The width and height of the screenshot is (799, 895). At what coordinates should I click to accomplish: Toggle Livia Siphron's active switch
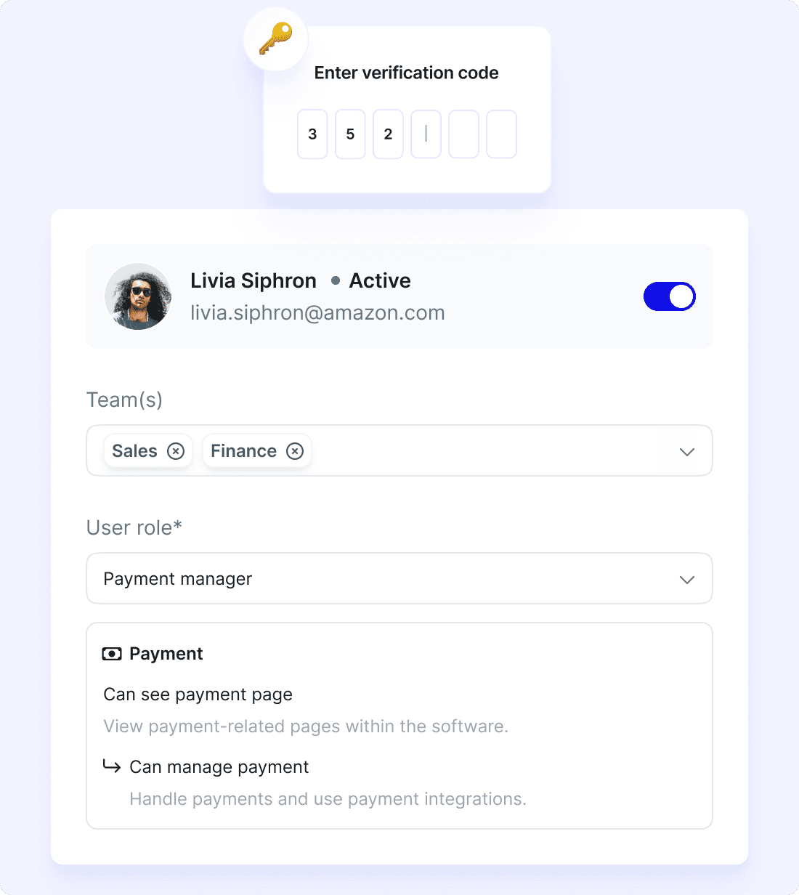tap(669, 296)
